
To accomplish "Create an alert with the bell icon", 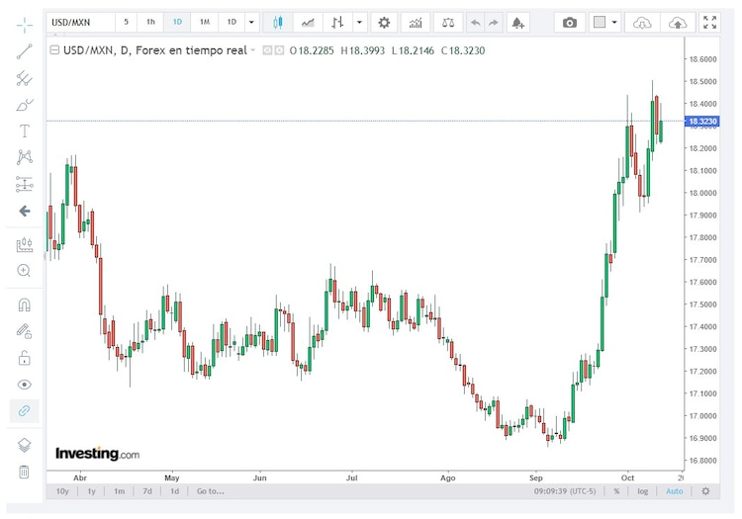I will point(518,22).
